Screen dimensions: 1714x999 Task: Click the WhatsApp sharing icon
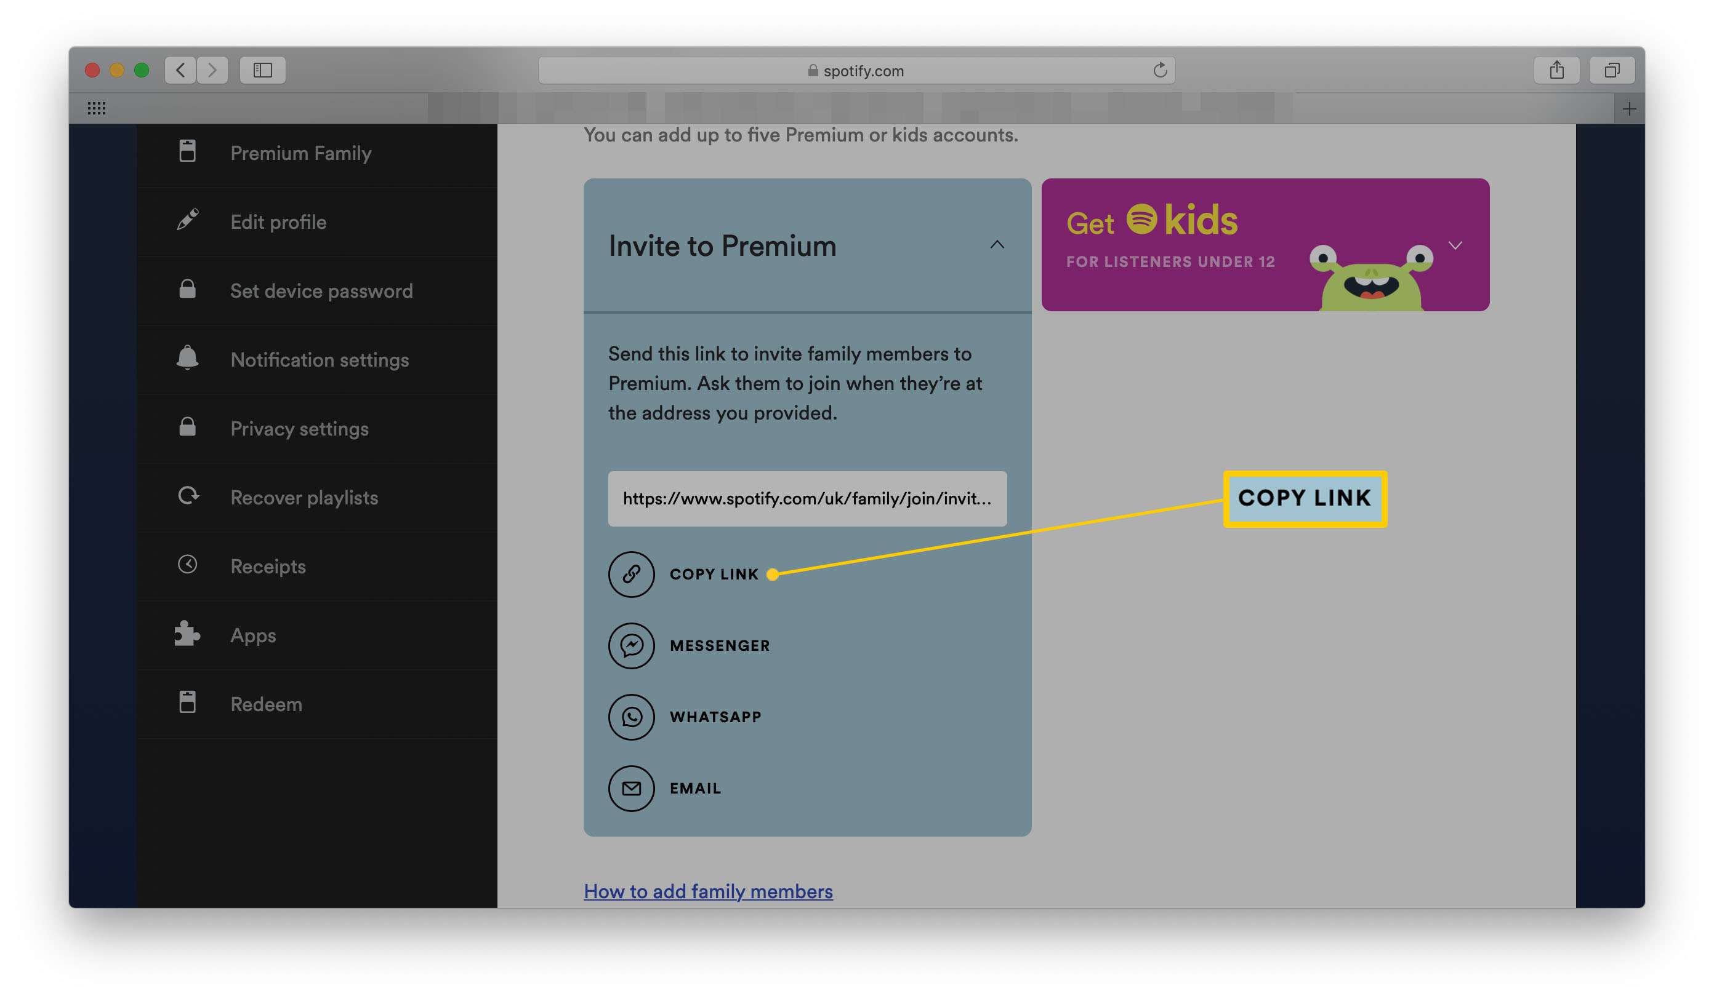click(x=630, y=715)
